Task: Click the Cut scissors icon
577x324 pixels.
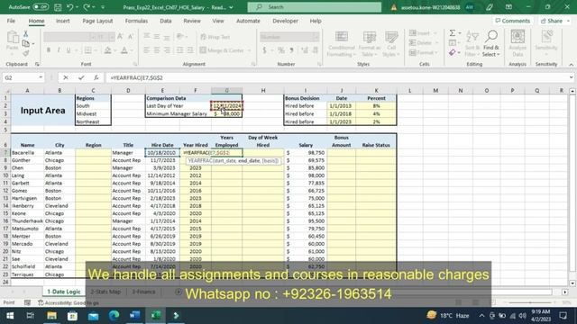Action: pos(26,34)
